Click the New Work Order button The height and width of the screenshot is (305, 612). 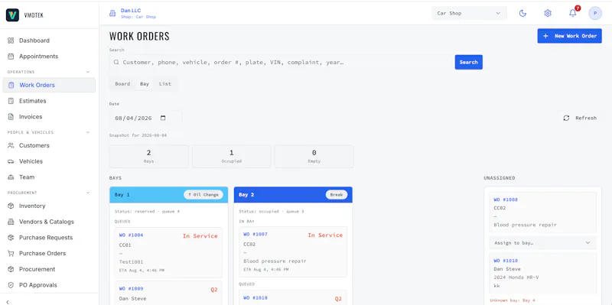pos(569,36)
